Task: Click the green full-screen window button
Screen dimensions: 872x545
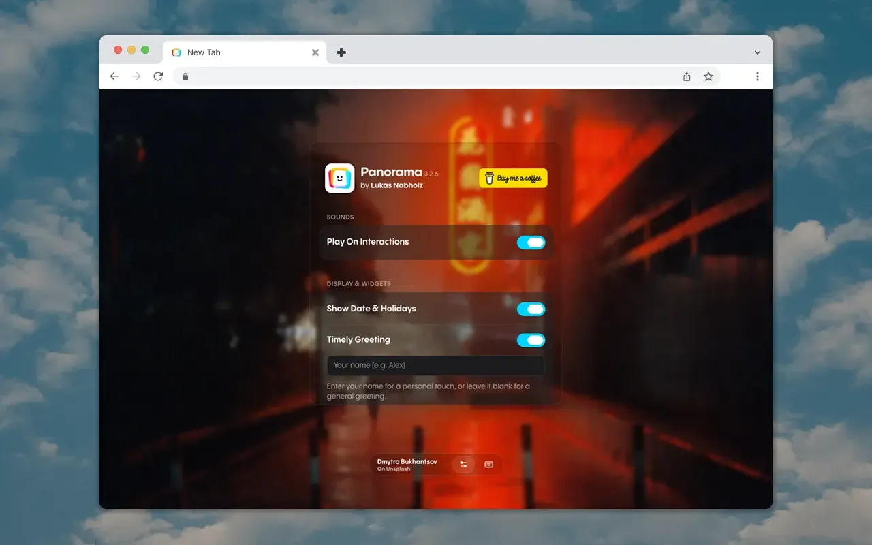Action: tap(145, 50)
